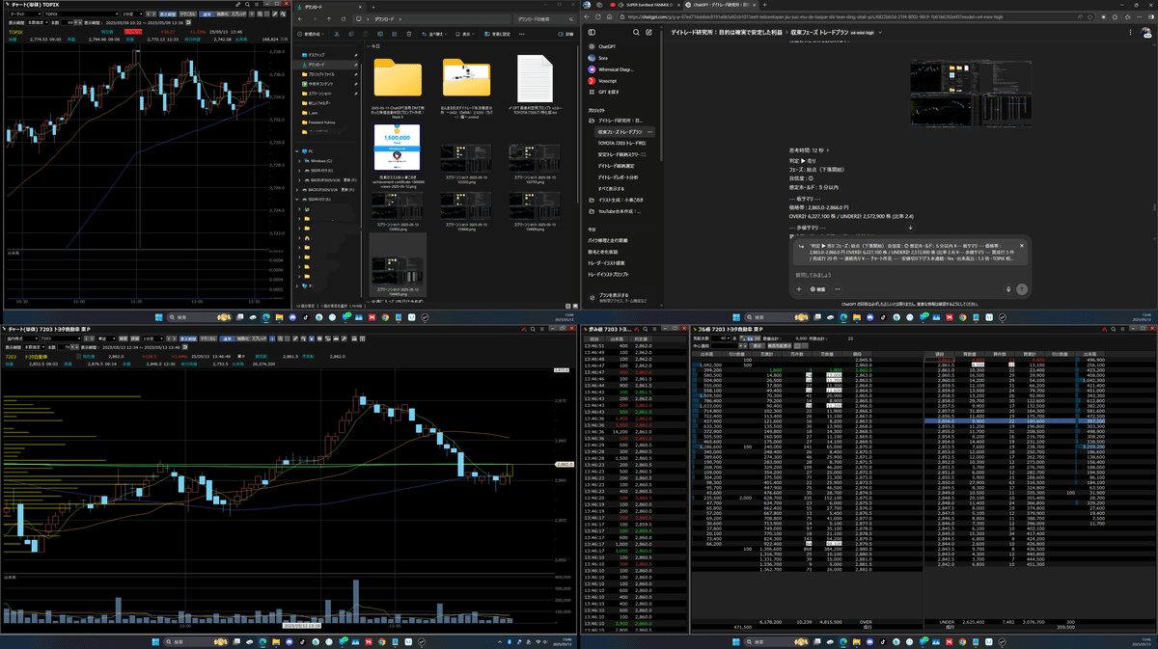Dismiss the quoted text with the X button
Image resolution: width=1158 pixels, height=649 pixels.
tap(1022, 245)
